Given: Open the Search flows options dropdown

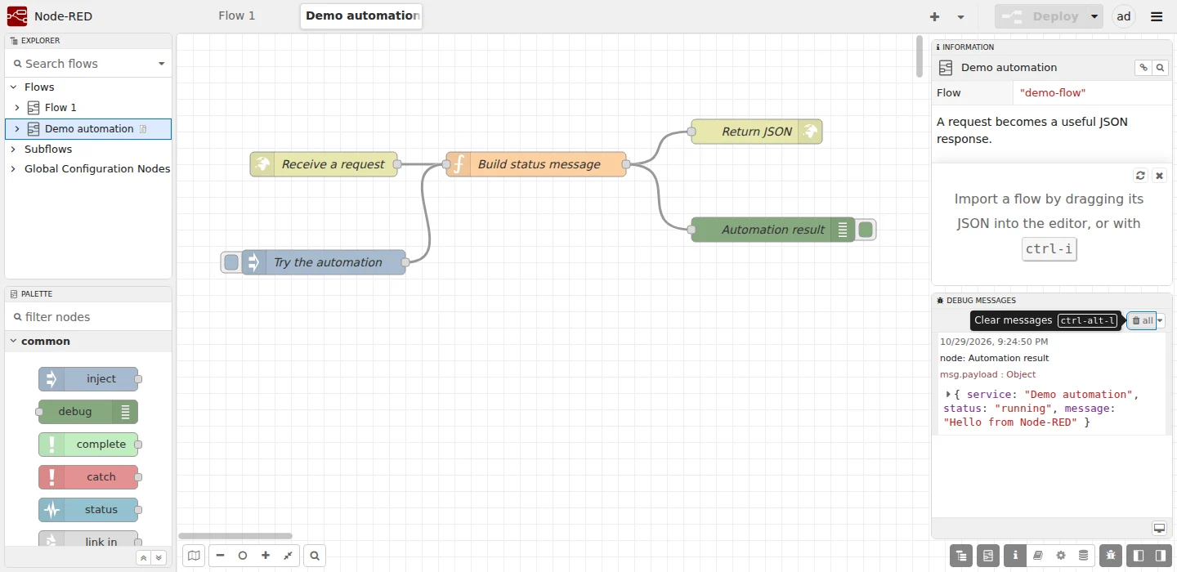Looking at the screenshot, I should click(161, 64).
